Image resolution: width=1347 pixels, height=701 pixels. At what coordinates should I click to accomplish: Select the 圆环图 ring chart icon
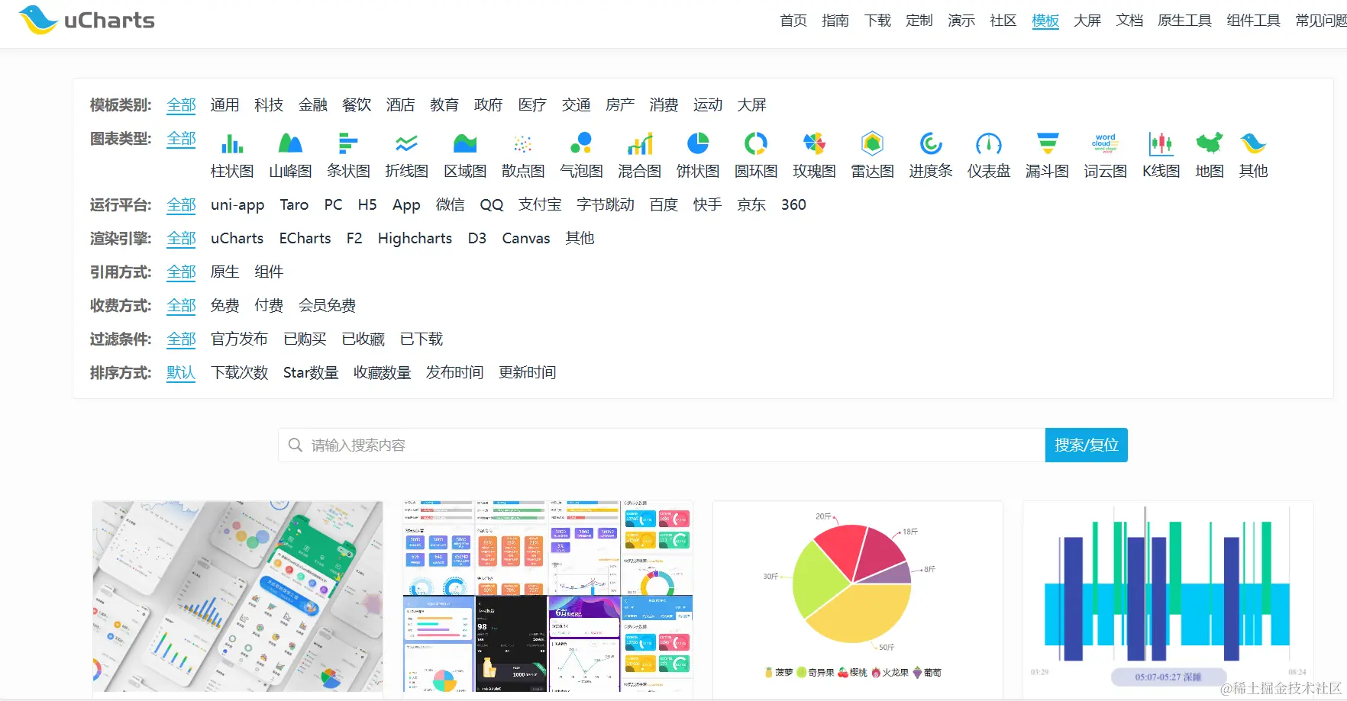point(756,143)
